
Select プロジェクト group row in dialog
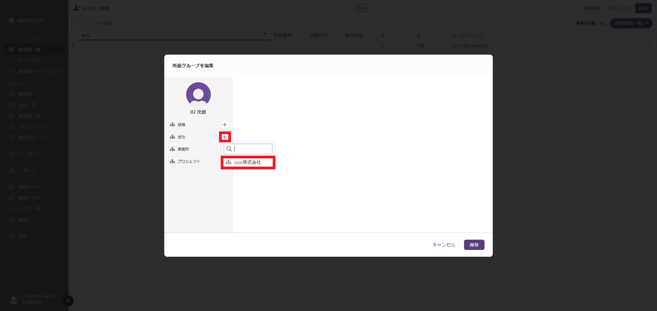coord(189,161)
